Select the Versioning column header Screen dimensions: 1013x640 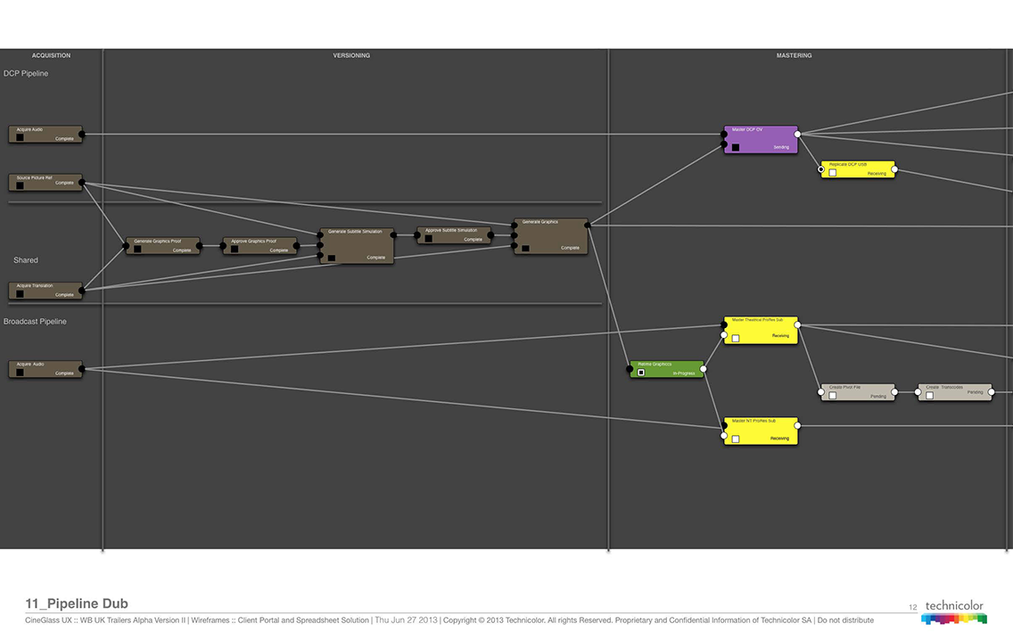351,55
